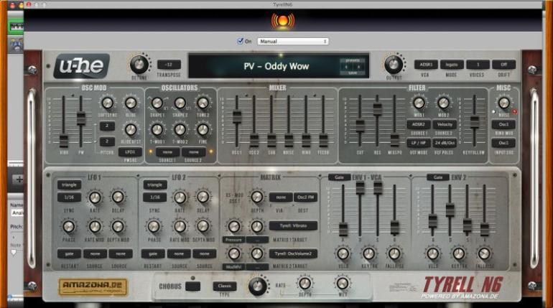The height and width of the screenshot is (308, 553).
Task: Open the LFO 1 Restart gate selector
Action: pyautogui.click(x=69, y=253)
